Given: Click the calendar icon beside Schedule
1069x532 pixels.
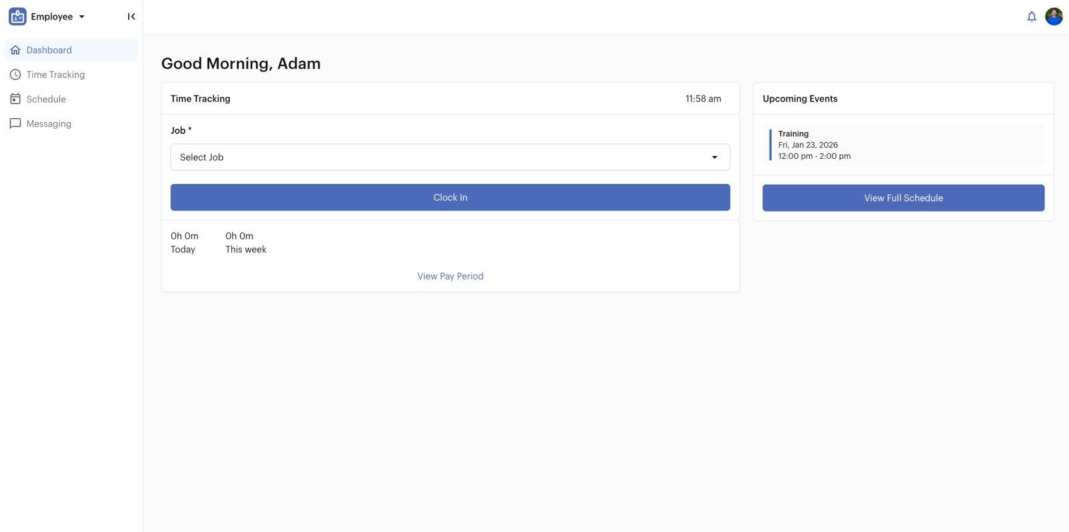Looking at the screenshot, I should tap(15, 99).
